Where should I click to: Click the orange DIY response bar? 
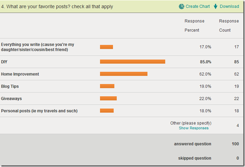[x=133, y=62]
